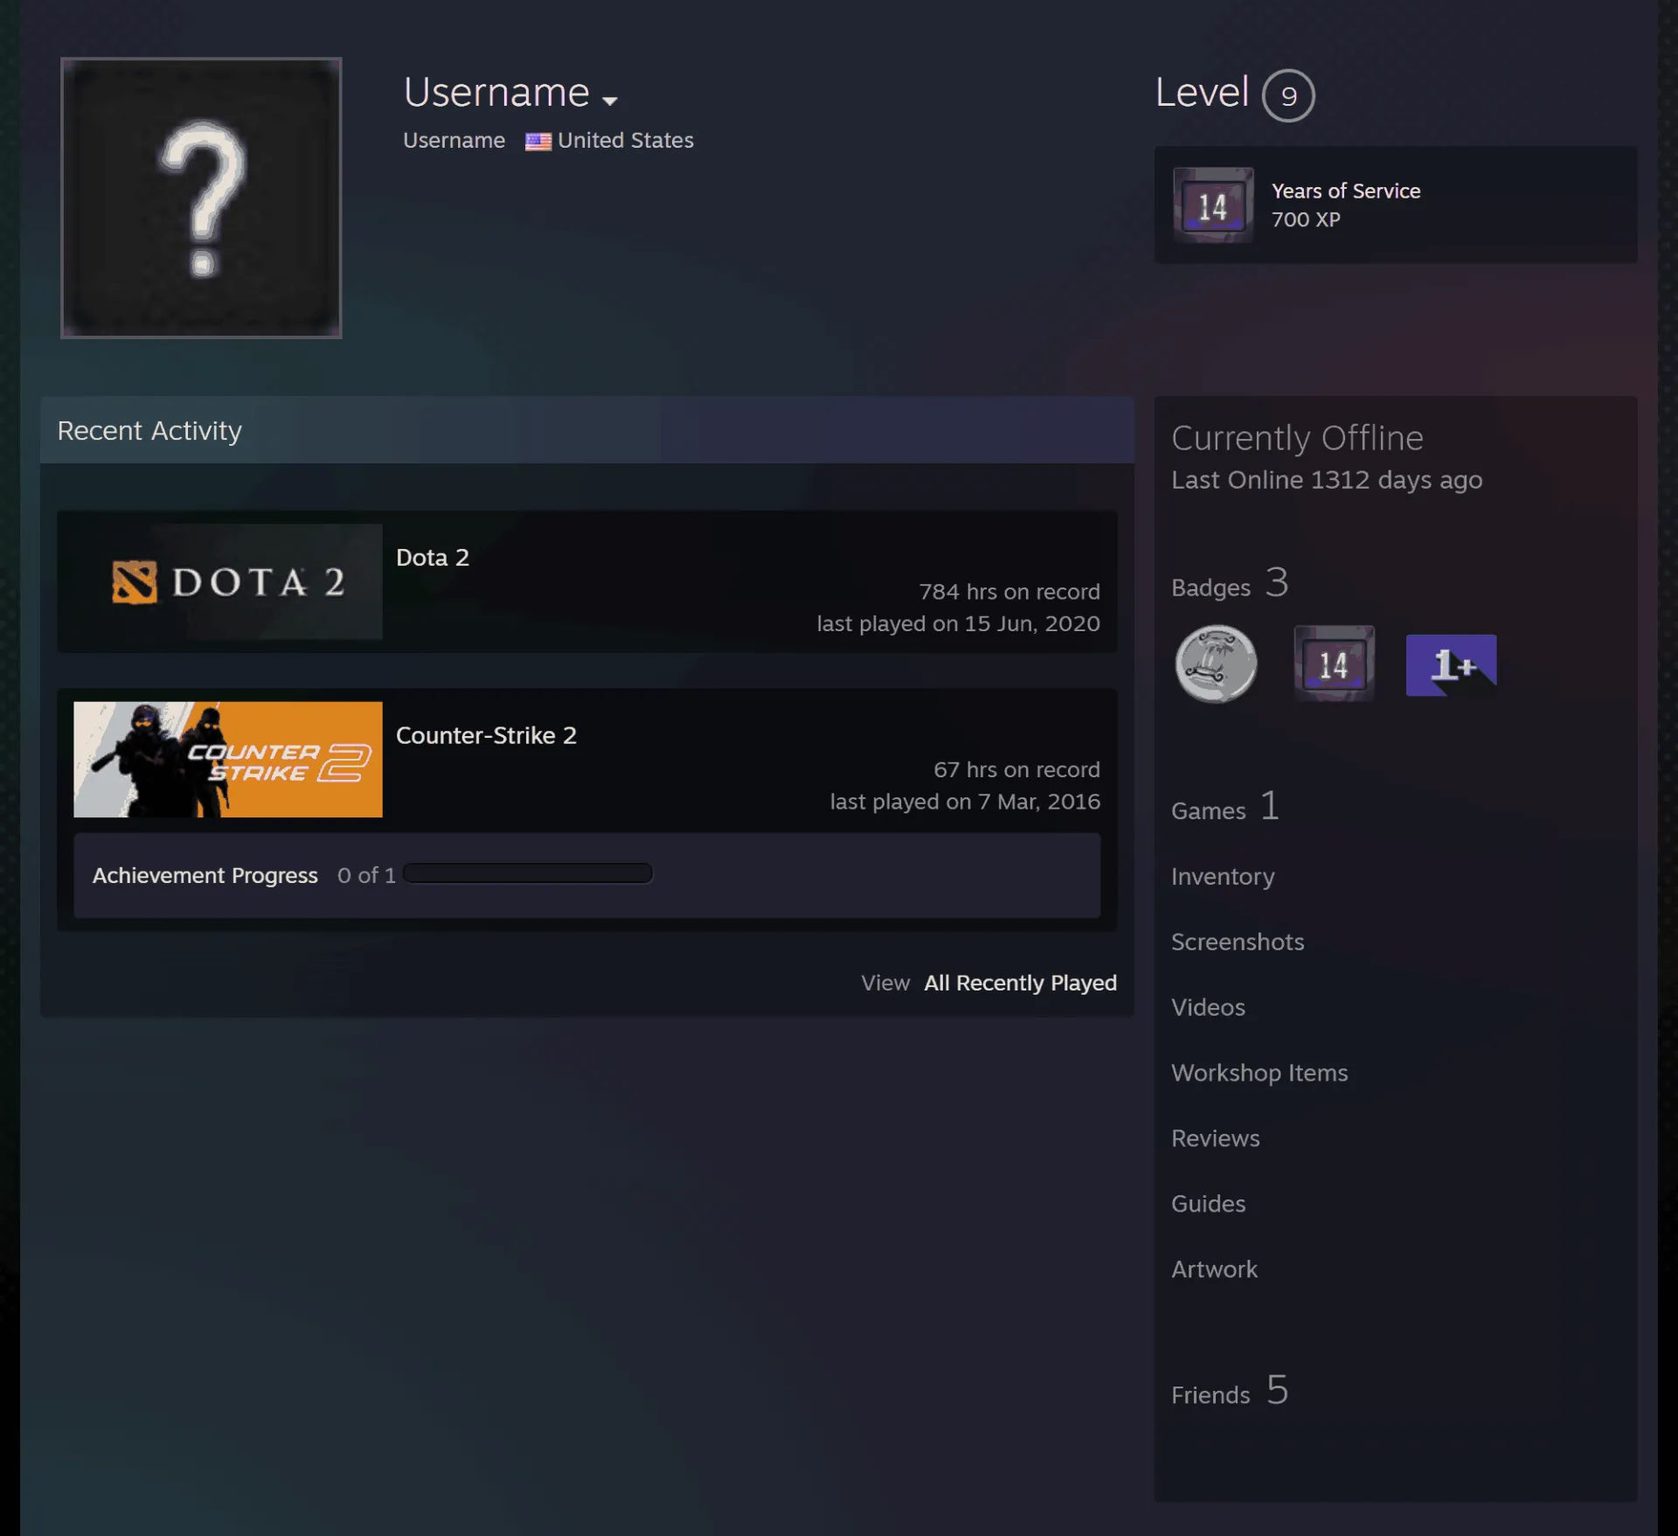1678x1536 pixels.
Task: Open the Inventory page
Action: (x=1222, y=876)
